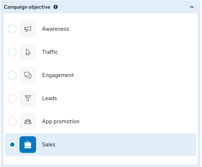The image size is (202, 167).
Task: Click the App promotion label text
Action: click(61, 121)
